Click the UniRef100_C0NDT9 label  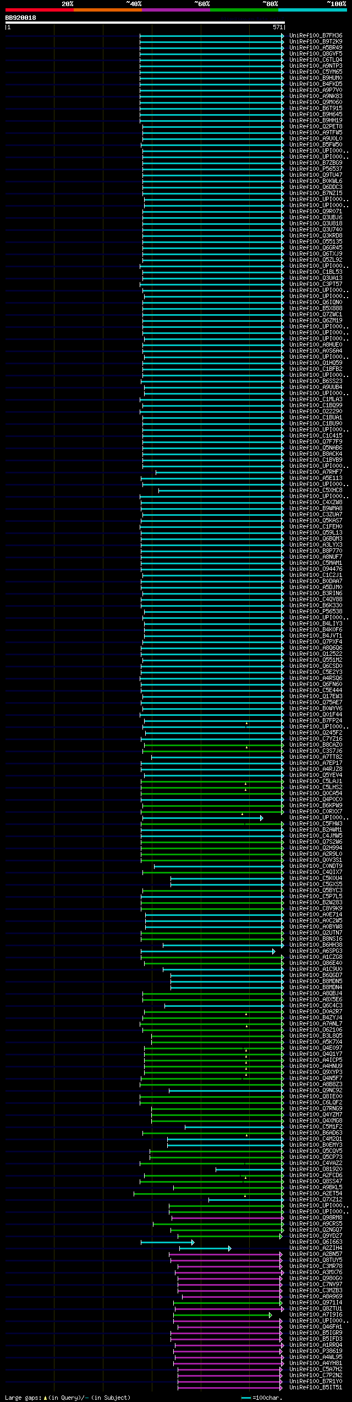coord(316,866)
